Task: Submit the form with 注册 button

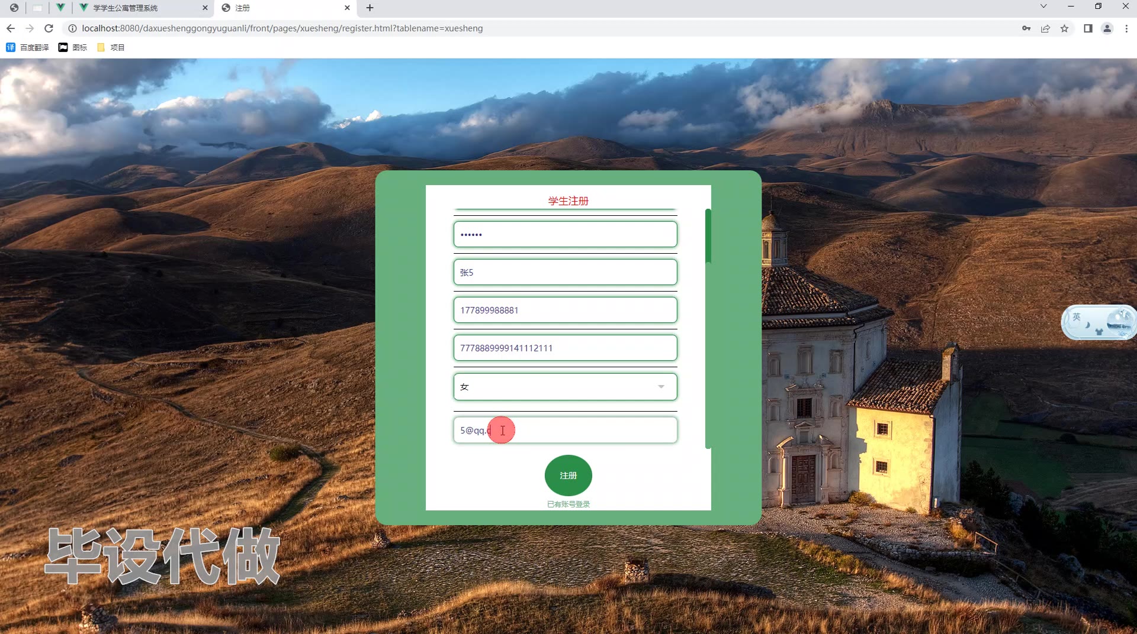Action: tap(568, 475)
